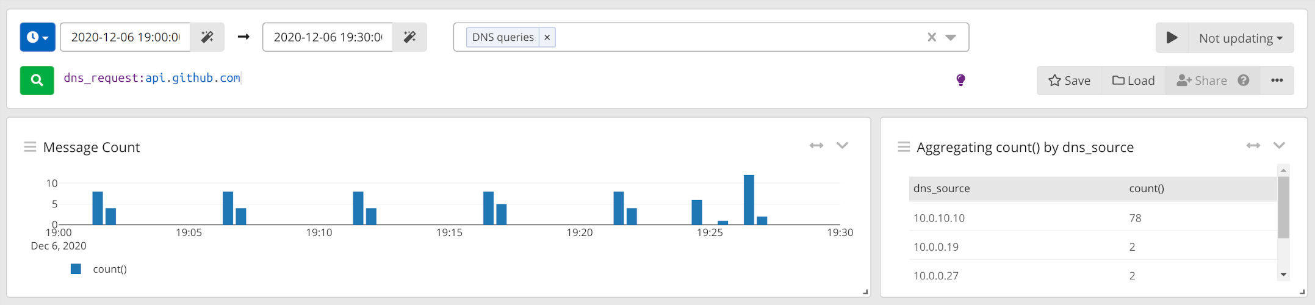Click the green search execute button
Image resolution: width=1315 pixels, height=305 pixels.
pos(37,80)
